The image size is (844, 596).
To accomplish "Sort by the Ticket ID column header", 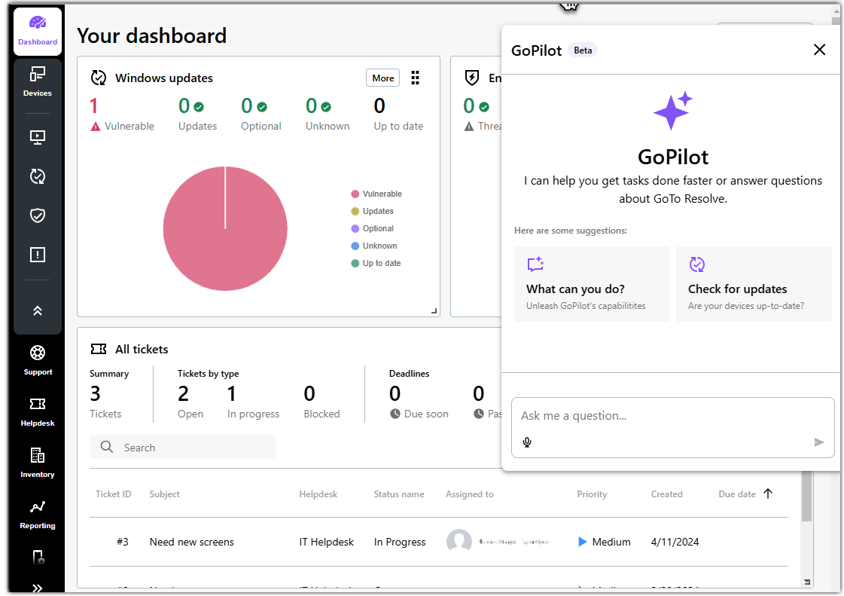I will (x=114, y=494).
